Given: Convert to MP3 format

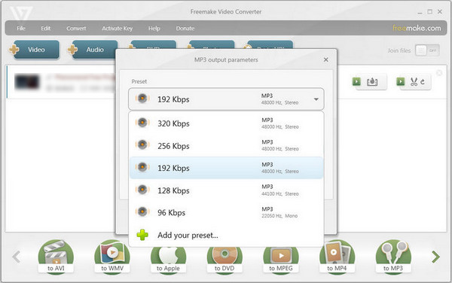Looking at the screenshot, I should pos(393,257).
